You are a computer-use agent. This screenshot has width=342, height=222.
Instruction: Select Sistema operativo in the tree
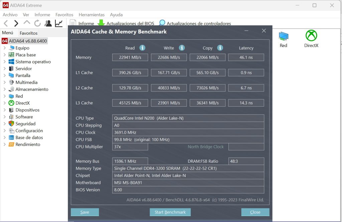tap(33, 62)
